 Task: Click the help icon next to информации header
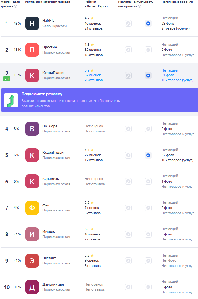pyautogui.click(x=140, y=6)
